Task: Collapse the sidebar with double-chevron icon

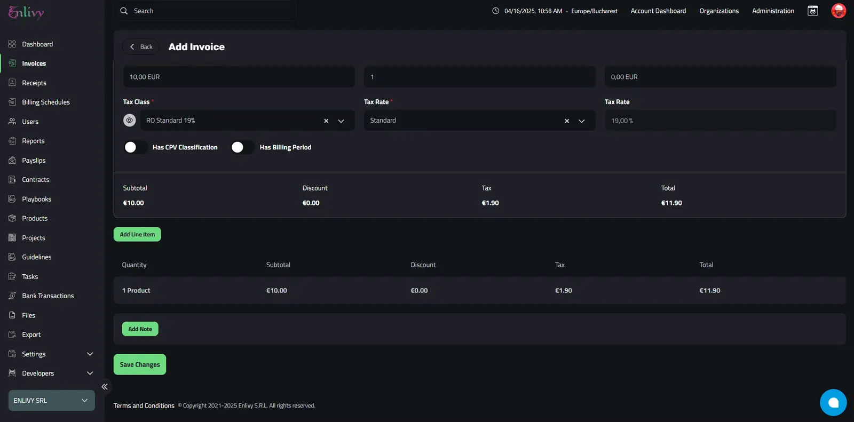Action: coord(105,387)
